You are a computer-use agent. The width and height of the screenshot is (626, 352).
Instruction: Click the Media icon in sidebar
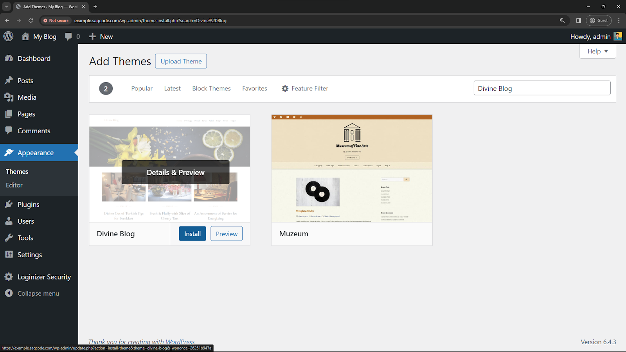(x=9, y=97)
